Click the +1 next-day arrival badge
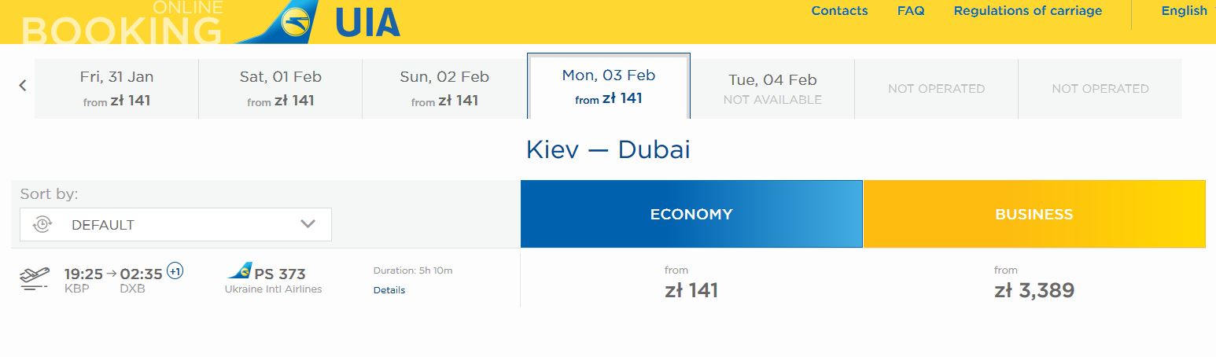The height and width of the screenshot is (357, 1216). pos(175,271)
